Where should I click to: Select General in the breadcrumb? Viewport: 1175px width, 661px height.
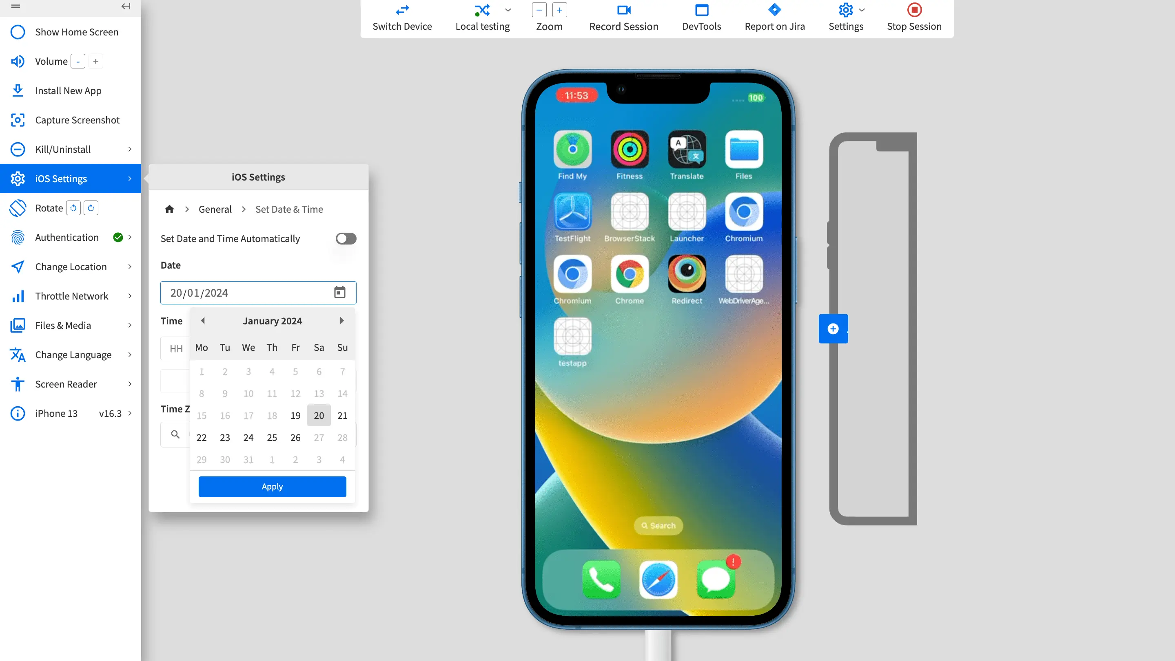[x=215, y=209]
